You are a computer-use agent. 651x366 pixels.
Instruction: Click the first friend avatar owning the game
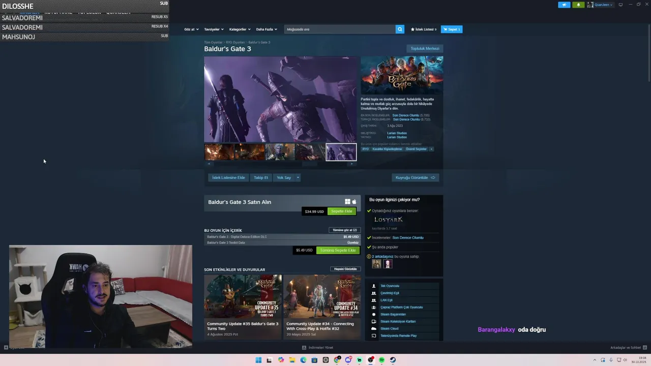(x=376, y=264)
